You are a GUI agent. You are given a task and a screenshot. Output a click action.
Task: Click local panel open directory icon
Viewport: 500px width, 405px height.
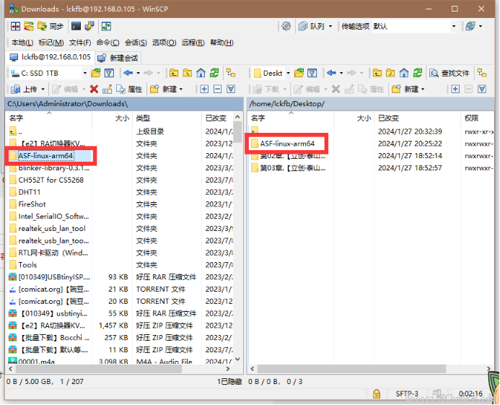pyautogui.click(x=96, y=73)
